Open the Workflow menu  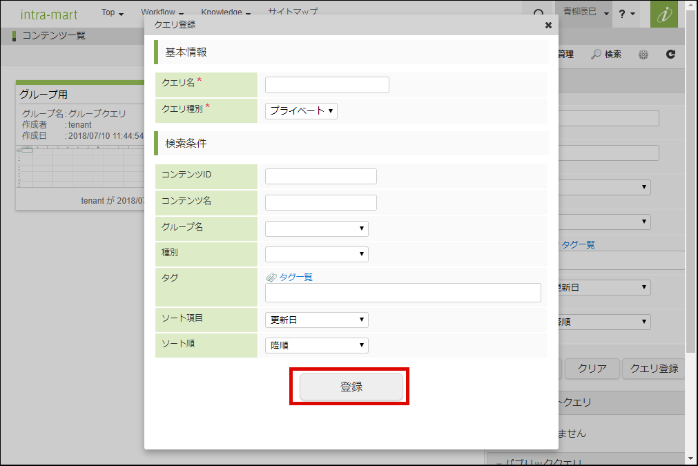click(162, 11)
